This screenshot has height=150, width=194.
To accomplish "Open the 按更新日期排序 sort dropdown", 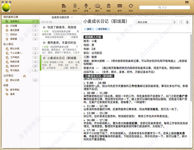I will tap(62, 17).
